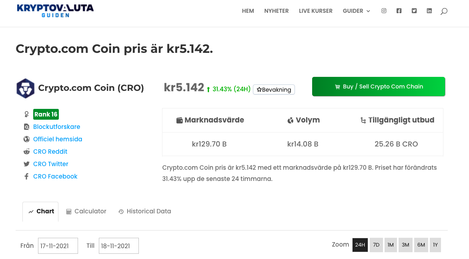
Task: Open the Facebook icon in header
Action: pyautogui.click(x=399, y=11)
